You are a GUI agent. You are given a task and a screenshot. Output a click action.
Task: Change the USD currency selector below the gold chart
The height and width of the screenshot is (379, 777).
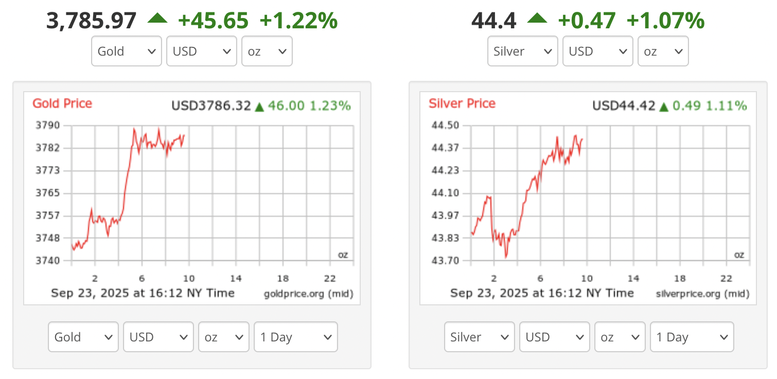pyautogui.click(x=158, y=337)
